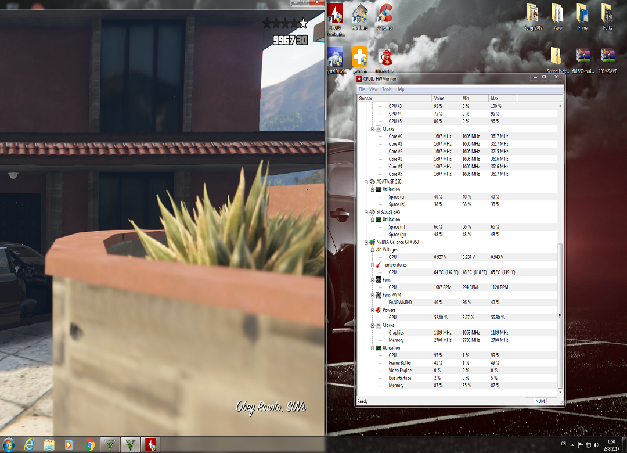This screenshot has width=627, height=453.
Task: Click the volume speaker tray icon
Action: pyautogui.click(x=596, y=445)
